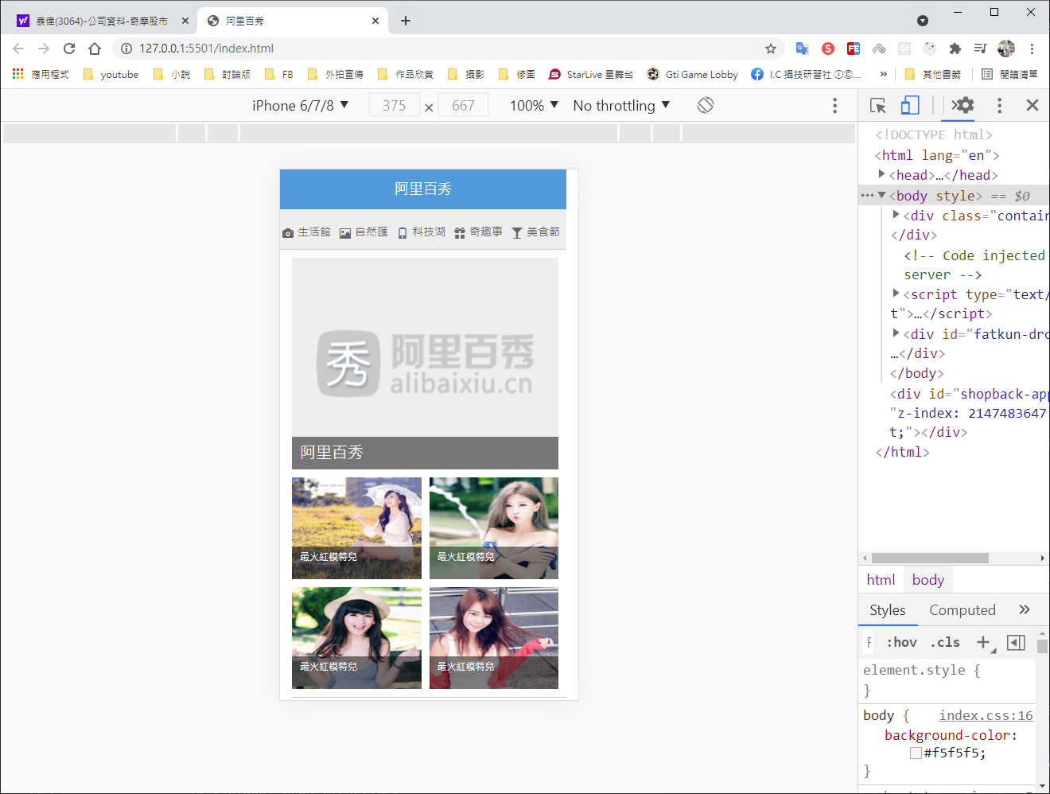
Task: Toggle the :hov element state panel
Action: [902, 642]
